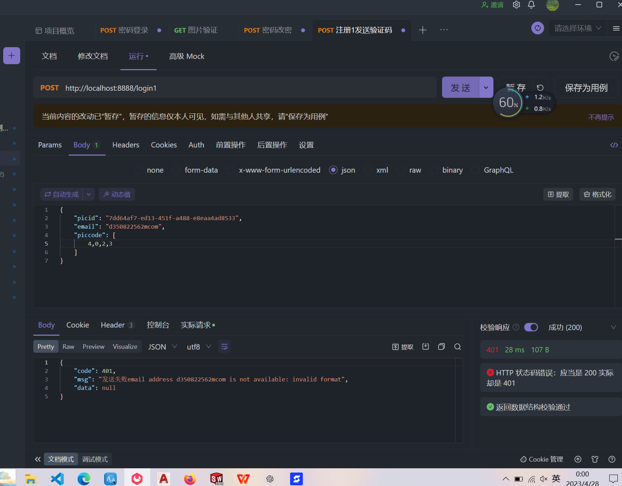This screenshot has height=486, width=622.
Task: Select the GraphQL radio button
Action: click(475, 170)
